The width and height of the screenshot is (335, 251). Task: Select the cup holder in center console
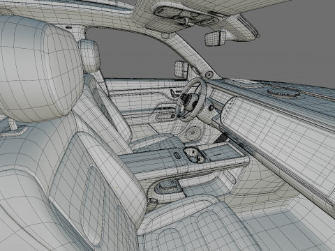[x=195, y=155]
